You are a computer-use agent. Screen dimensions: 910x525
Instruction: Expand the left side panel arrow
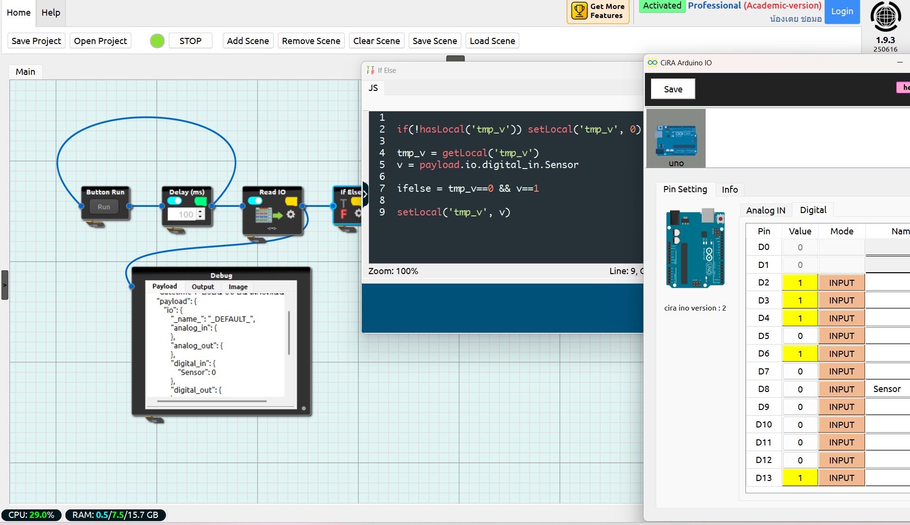point(5,285)
